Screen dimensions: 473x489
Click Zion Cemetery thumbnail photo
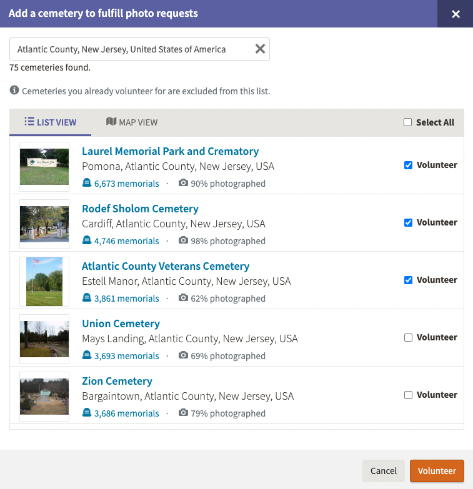point(44,396)
